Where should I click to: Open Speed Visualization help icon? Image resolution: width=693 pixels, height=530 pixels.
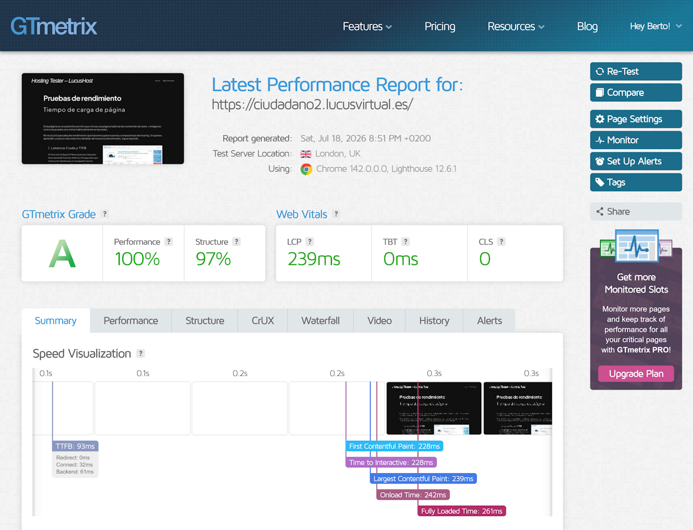tap(141, 353)
